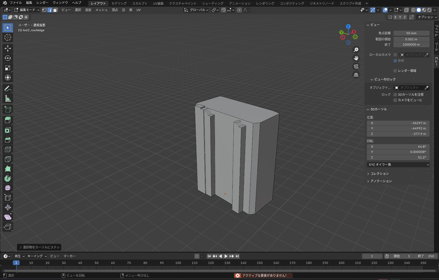Screen dimensions: 439x280
Task: Choose the 3D Cursor tool
Action: [x=8, y=37]
